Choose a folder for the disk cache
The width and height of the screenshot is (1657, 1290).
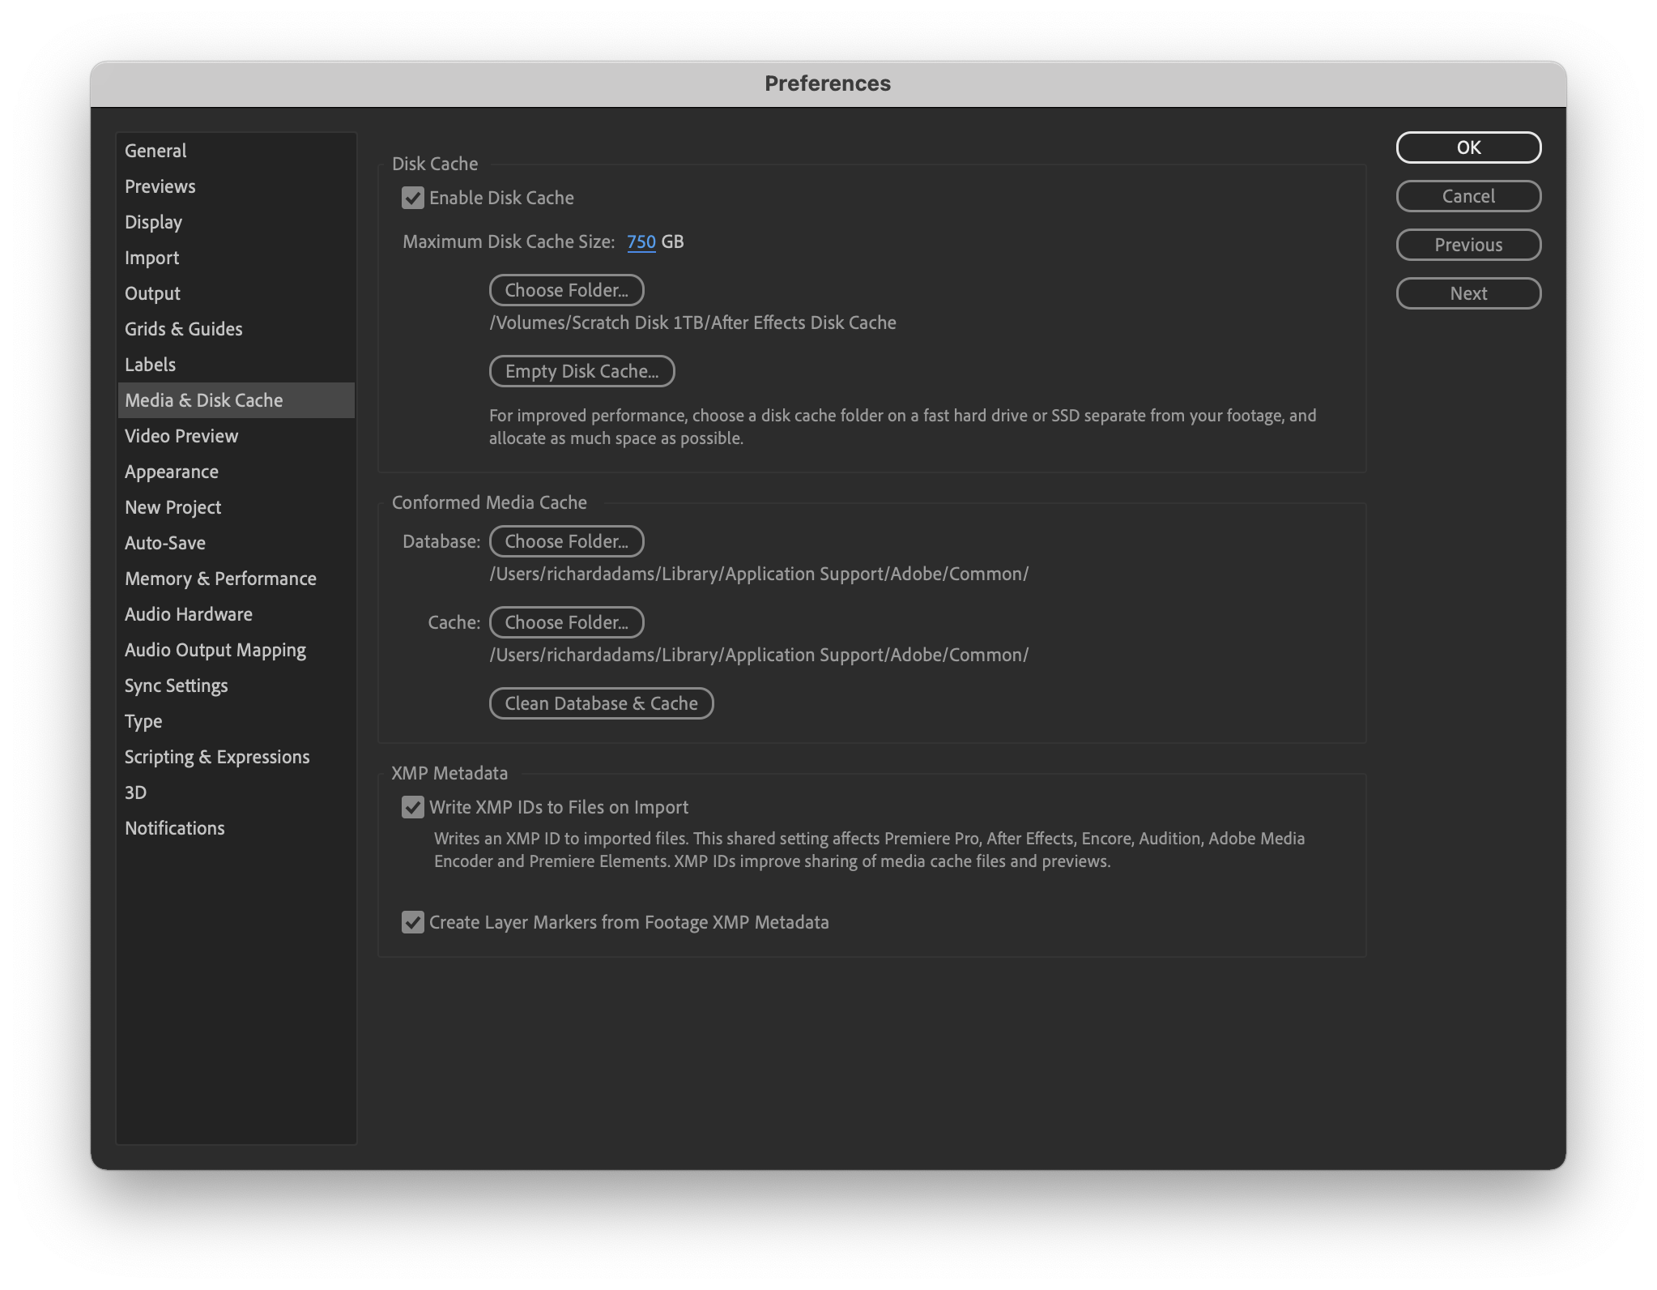click(566, 290)
